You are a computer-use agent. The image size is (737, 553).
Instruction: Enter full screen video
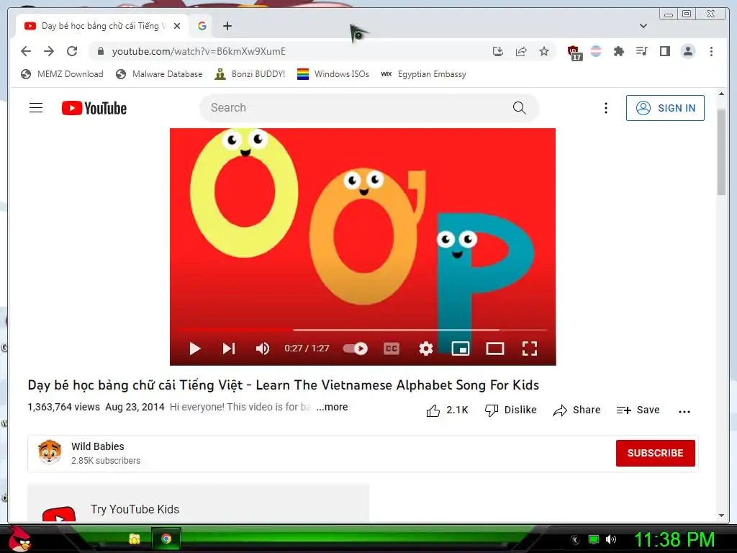530,349
